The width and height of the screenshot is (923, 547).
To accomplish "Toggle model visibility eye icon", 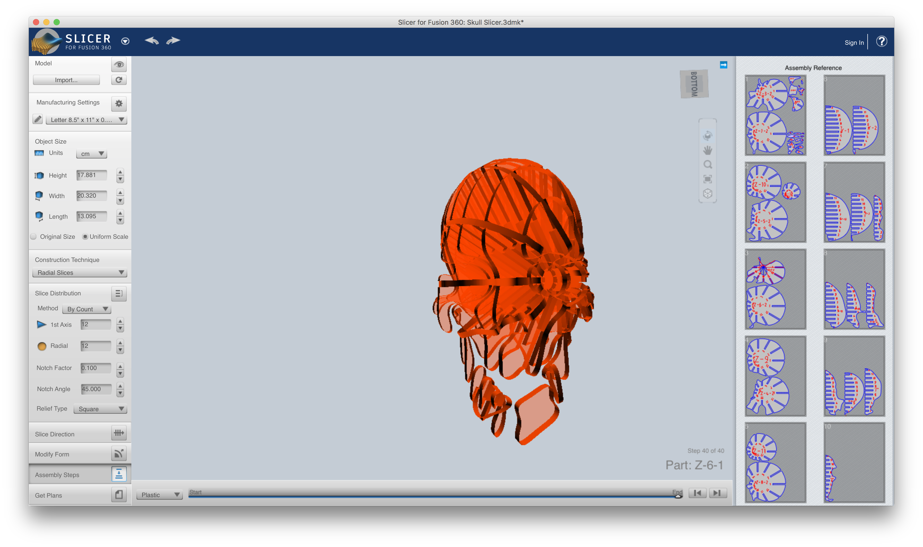I will point(119,65).
